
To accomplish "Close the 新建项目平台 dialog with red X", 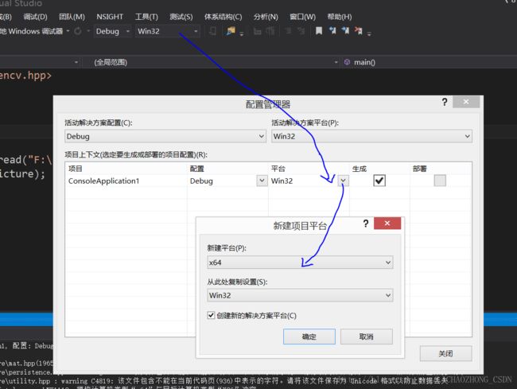I will pos(387,224).
